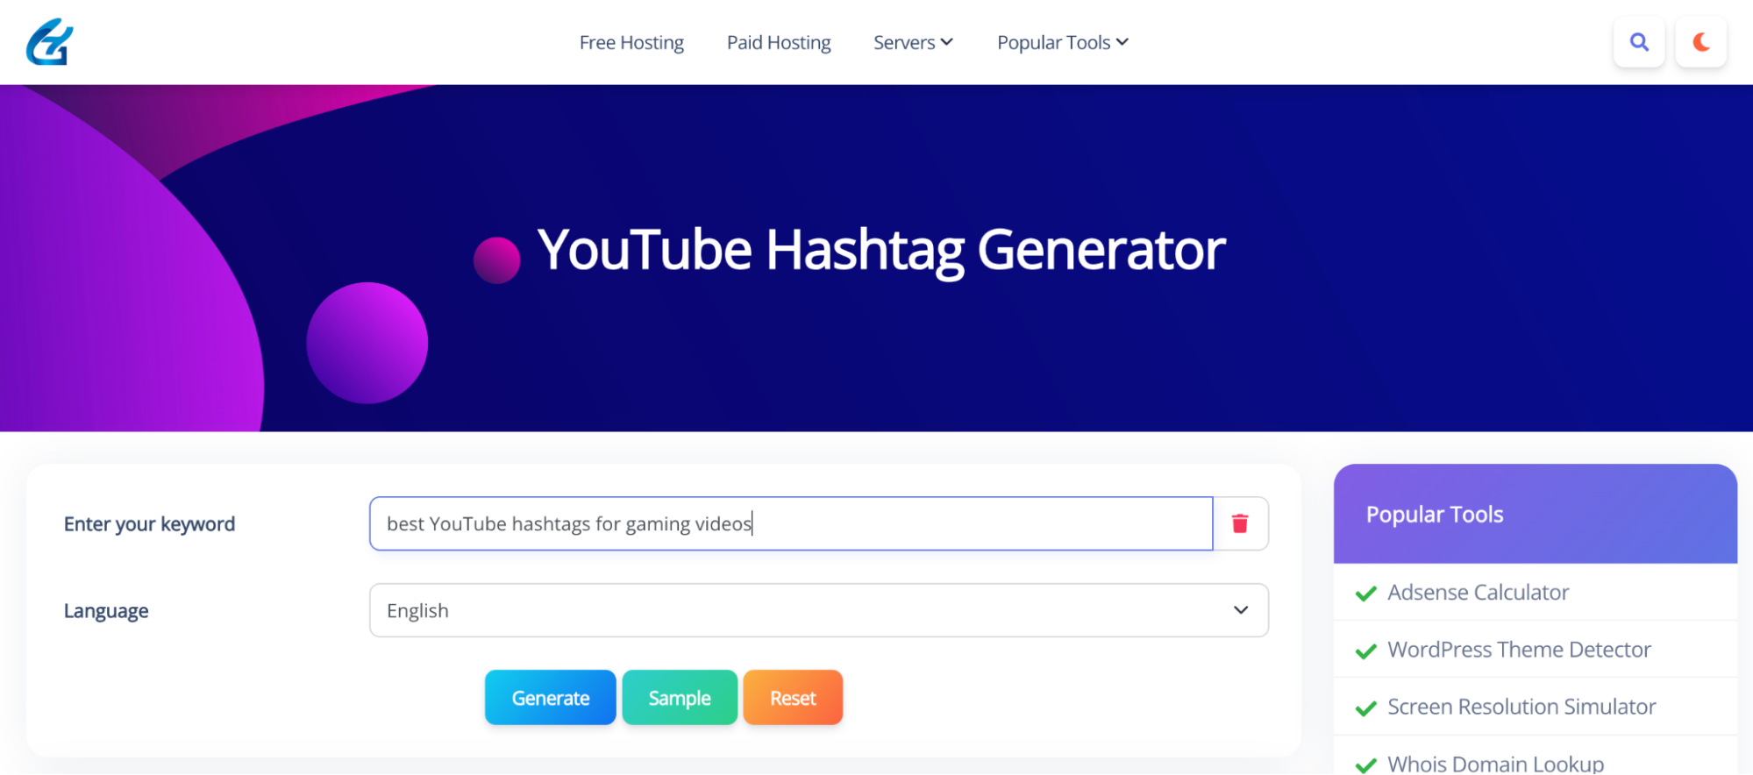This screenshot has height=775, width=1753.
Task: Click the checkmark beside Adsense Calculator
Action: [1365, 594]
